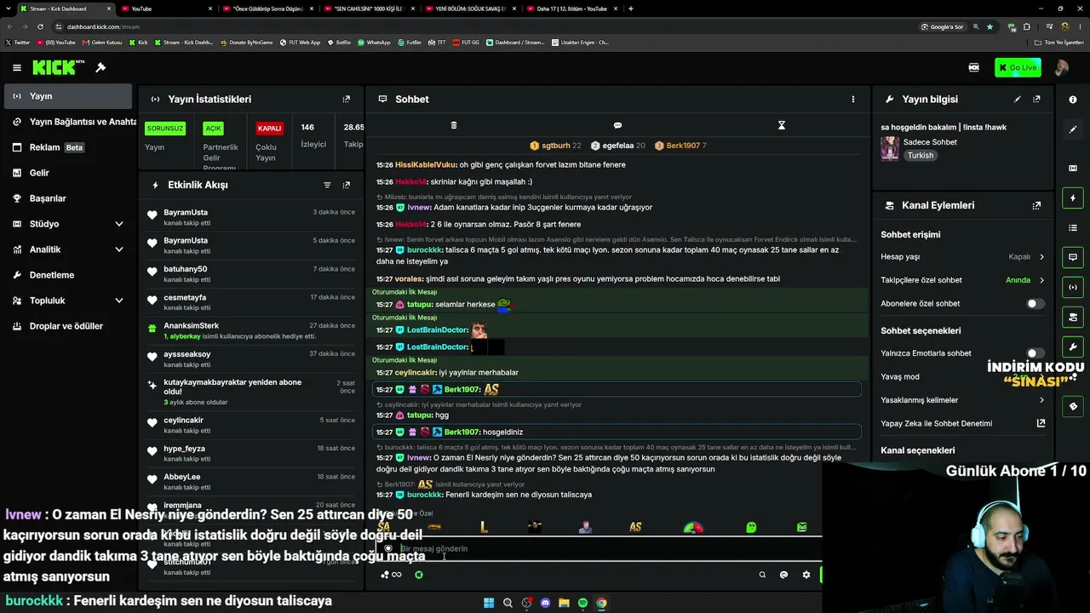Edit stream info with the pencil icon
Image resolution: width=1090 pixels, height=613 pixels.
1017,99
